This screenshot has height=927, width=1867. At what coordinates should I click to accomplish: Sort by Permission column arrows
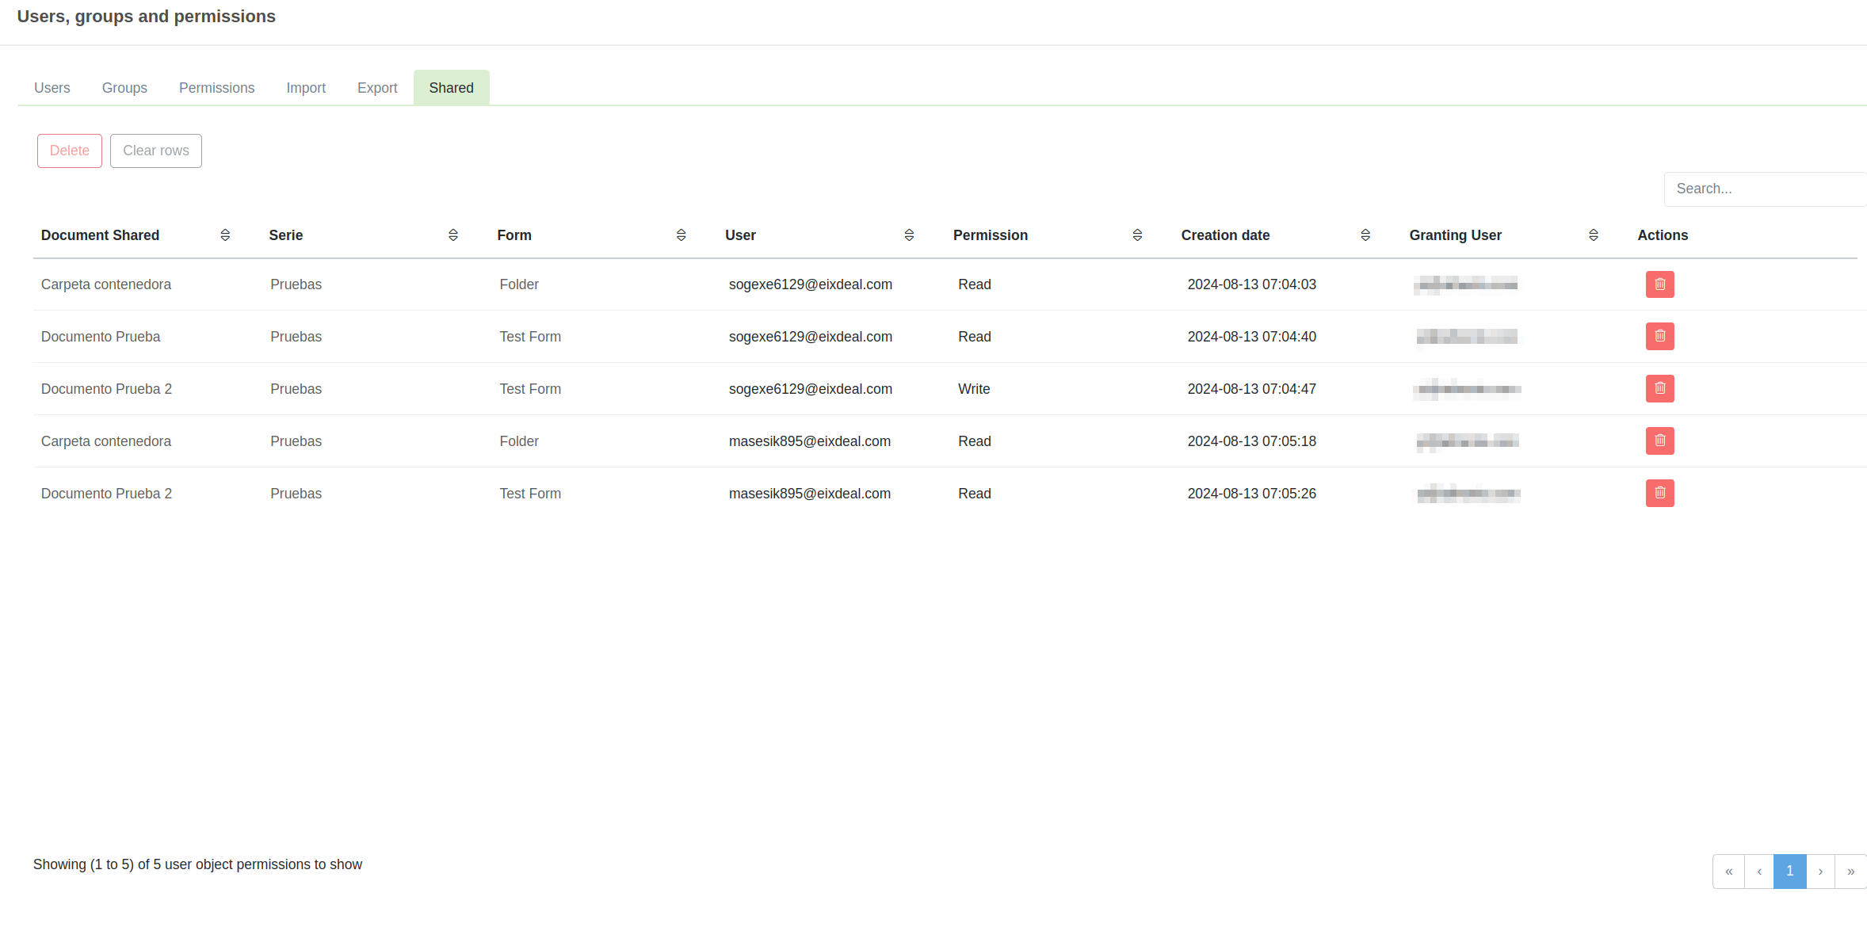(1137, 235)
